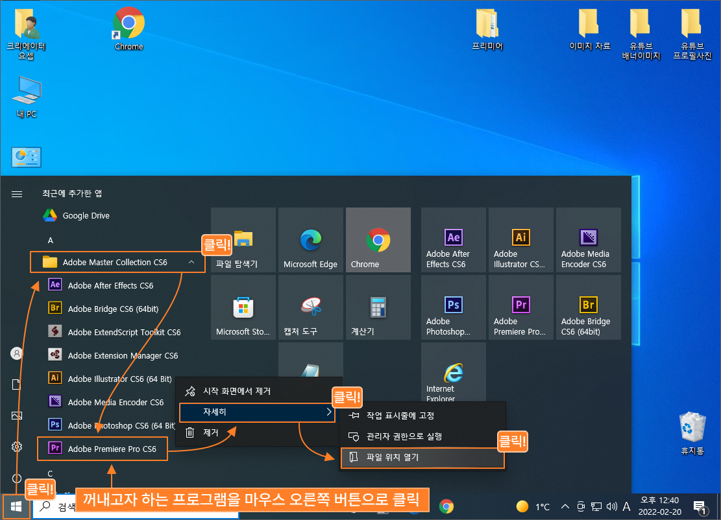
Task: Open the Control Panel icon under 내 PC
Action: tap(26, 158)
